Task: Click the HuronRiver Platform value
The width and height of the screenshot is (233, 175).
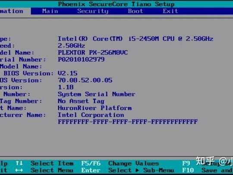Action: (x=94, y=108)
